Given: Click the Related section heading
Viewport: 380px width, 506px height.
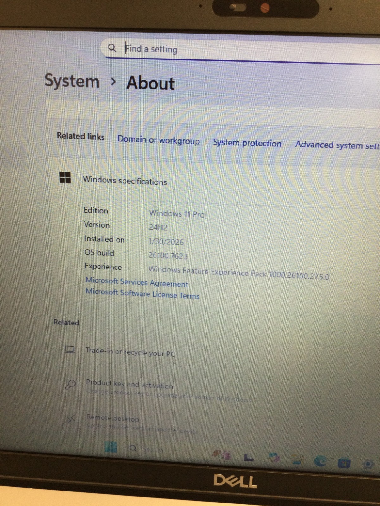Looking at the screenshot, I should 66,322.
